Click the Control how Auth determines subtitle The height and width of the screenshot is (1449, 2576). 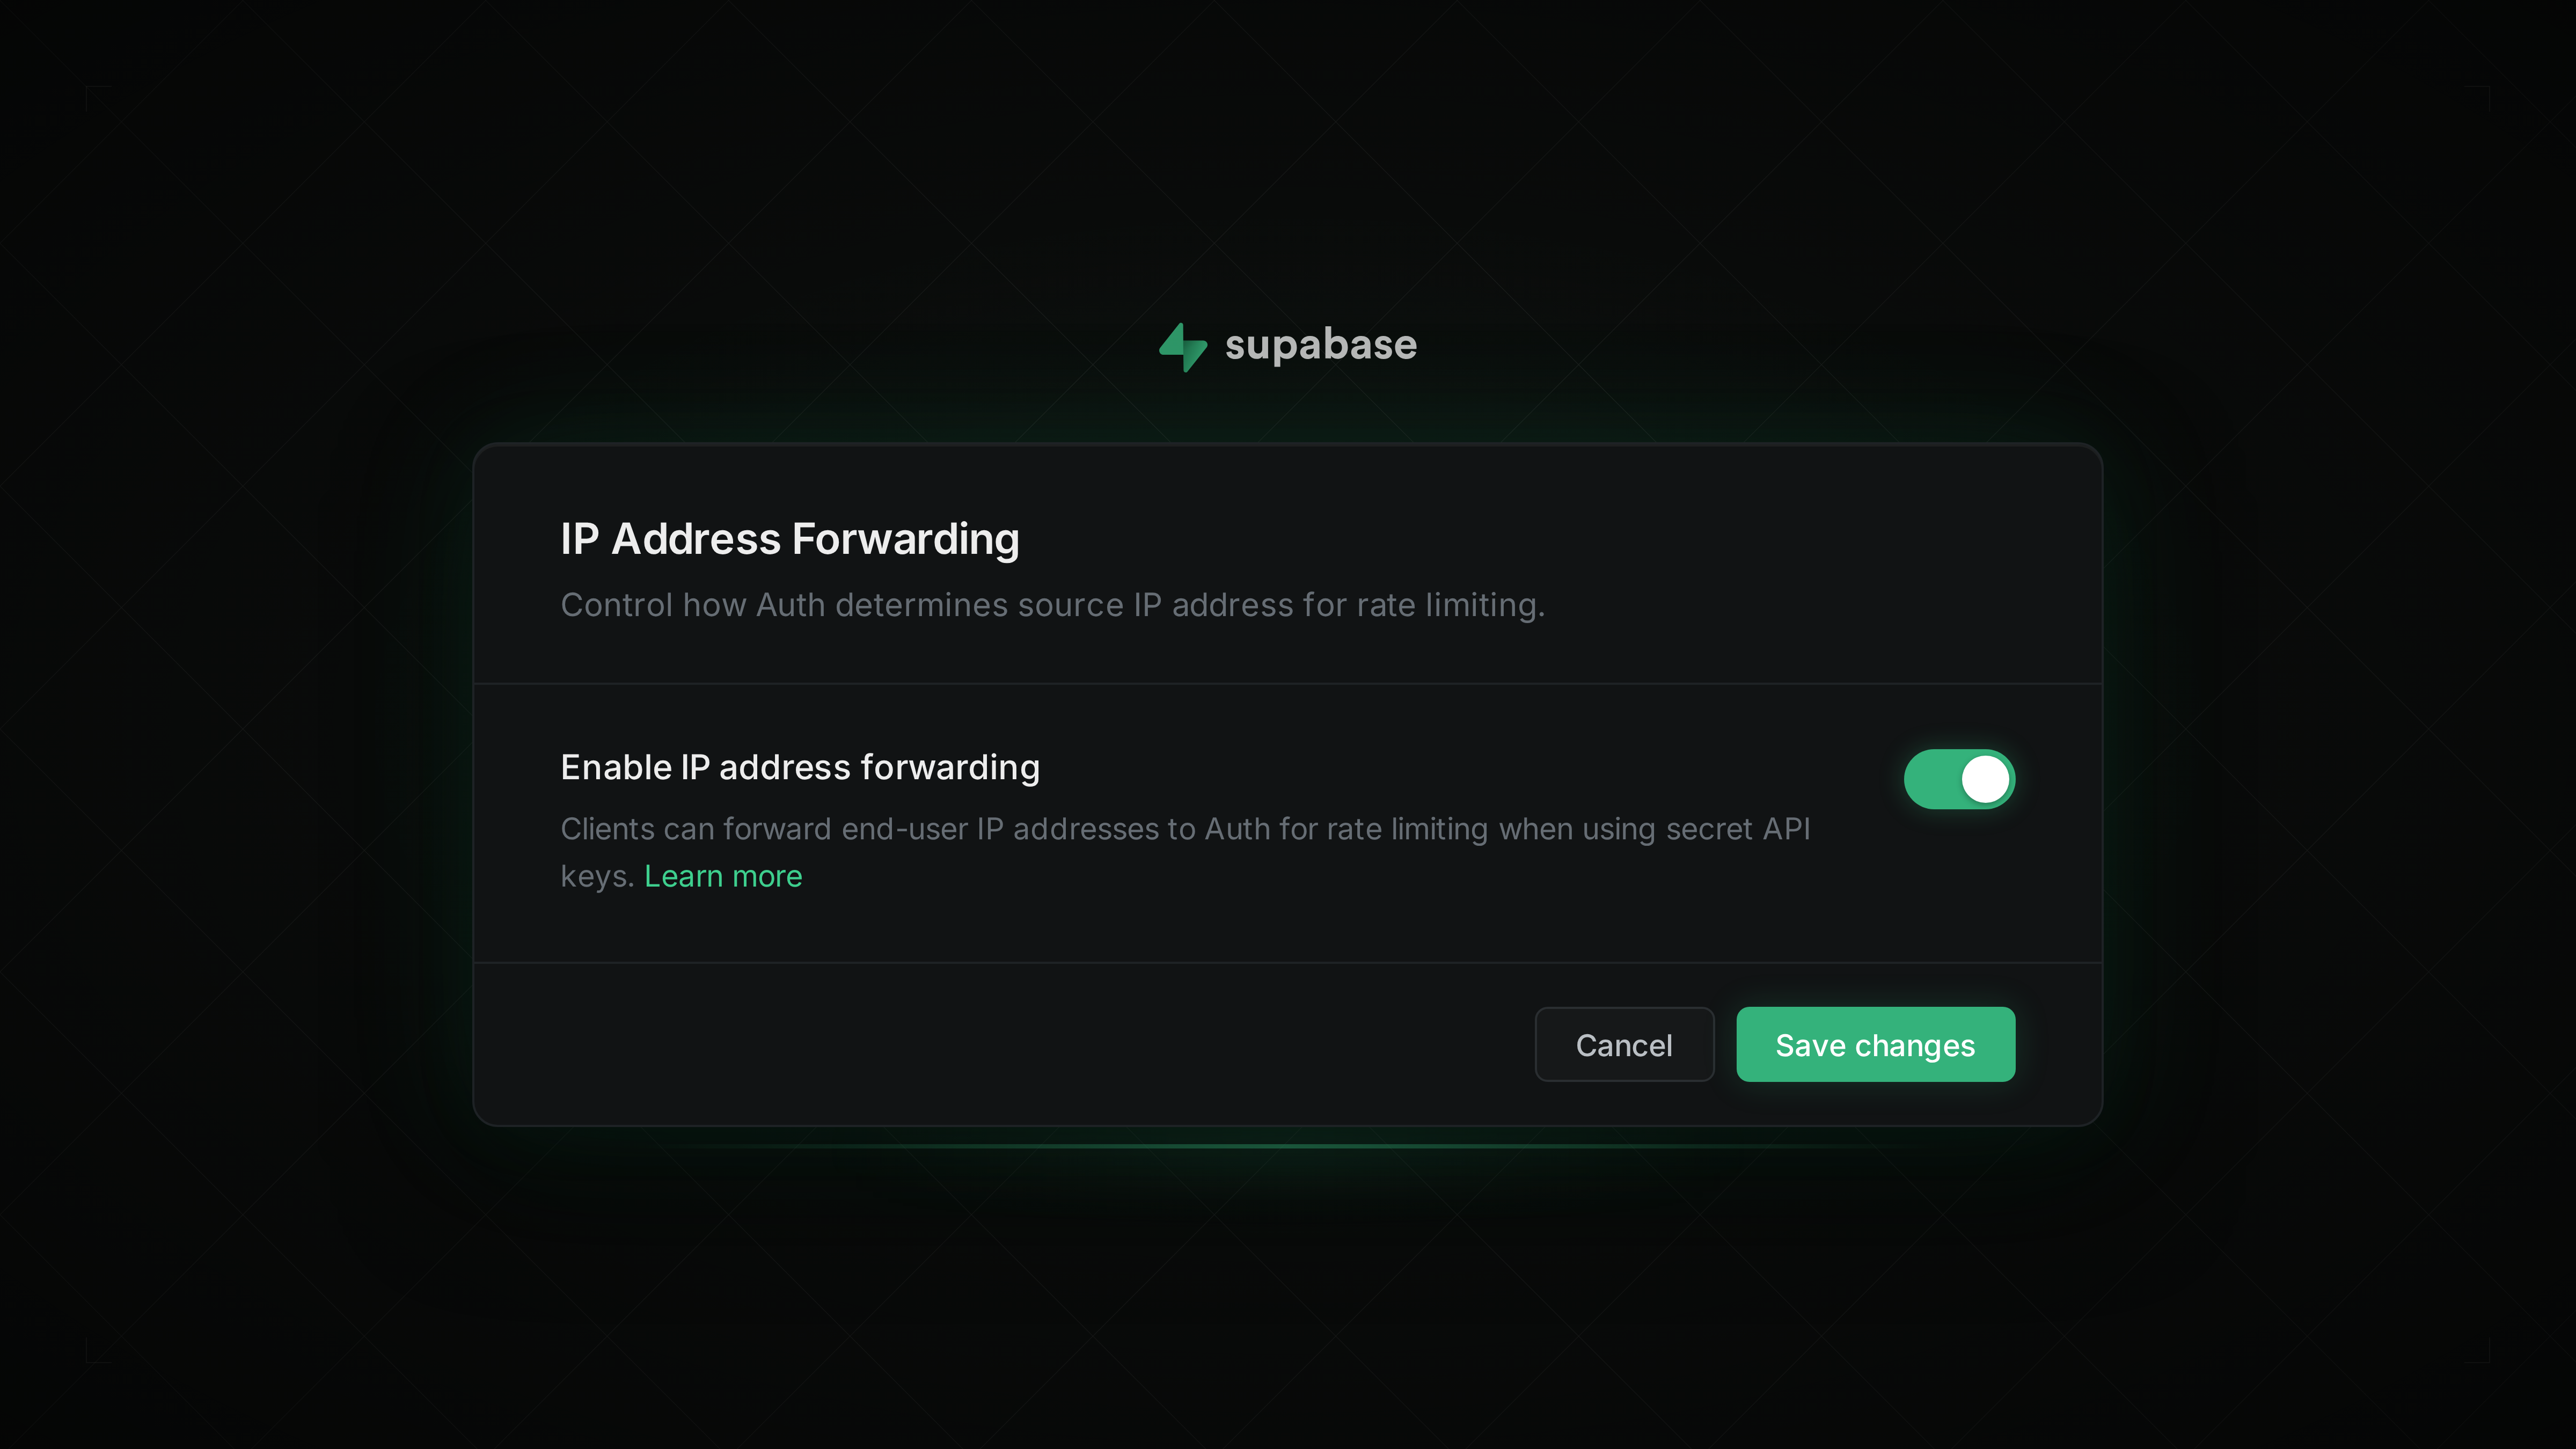click(x=1052, y=605)
